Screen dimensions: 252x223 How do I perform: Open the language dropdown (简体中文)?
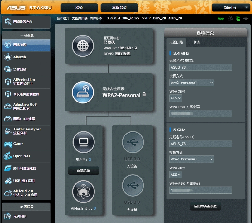(231, 7)
